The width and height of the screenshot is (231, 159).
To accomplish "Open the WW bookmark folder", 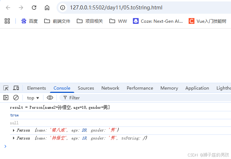I will tap(118, 21).
